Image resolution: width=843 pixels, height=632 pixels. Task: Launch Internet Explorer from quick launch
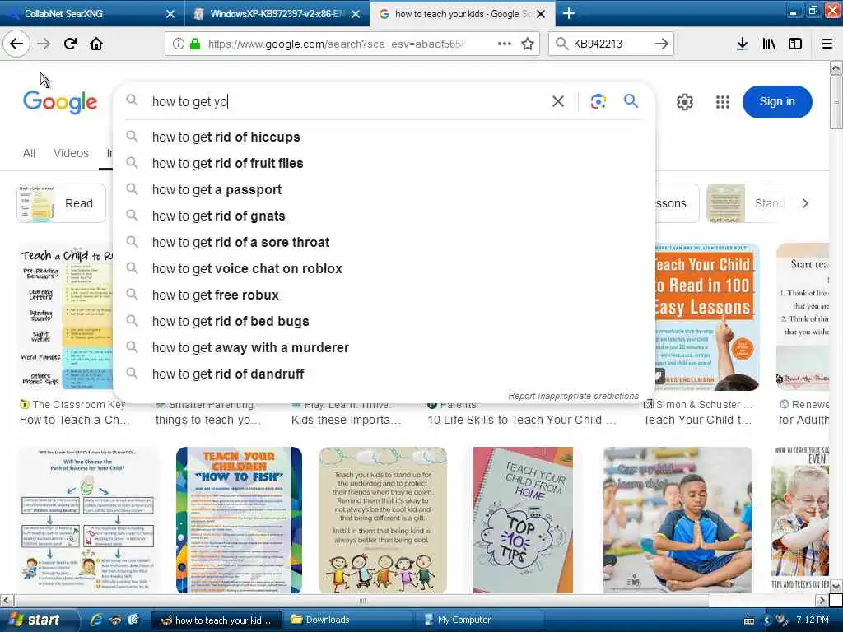tap(95, 620)
